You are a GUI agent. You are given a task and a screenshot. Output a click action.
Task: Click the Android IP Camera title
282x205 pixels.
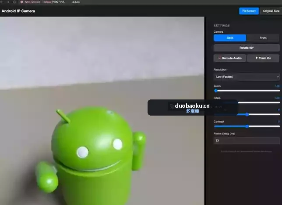[18, 11]
